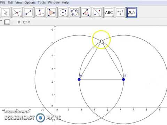Open the File menu
Image resolution: width=167 pixels, height=125 pixels.
click(3, 2)
